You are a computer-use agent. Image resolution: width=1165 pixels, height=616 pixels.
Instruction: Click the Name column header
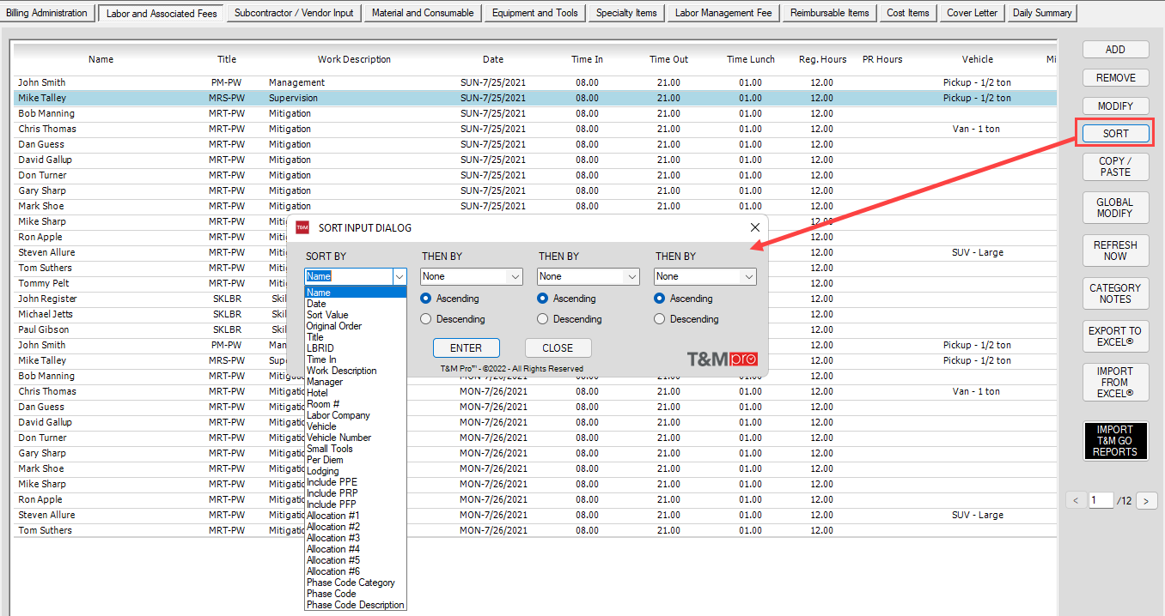[101, 59]
